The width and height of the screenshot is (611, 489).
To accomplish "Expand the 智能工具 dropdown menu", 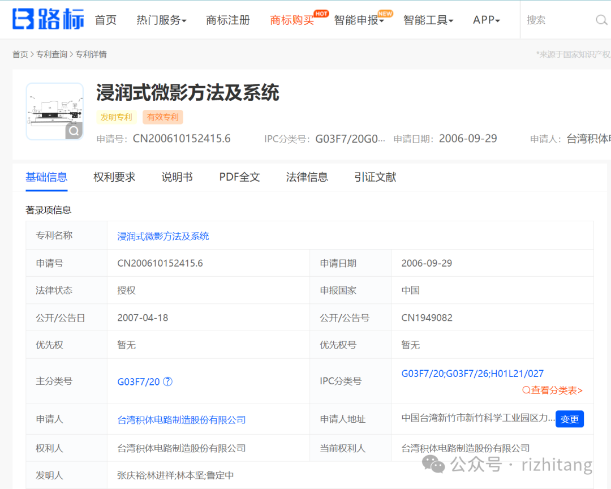I will [x=428, y=20].
